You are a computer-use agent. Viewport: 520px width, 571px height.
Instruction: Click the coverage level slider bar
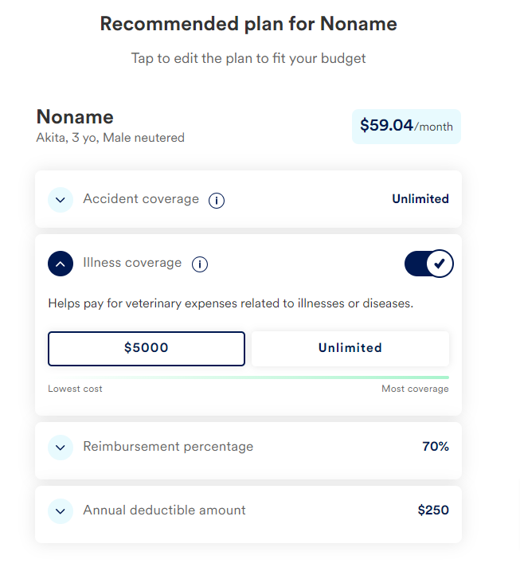248,377
